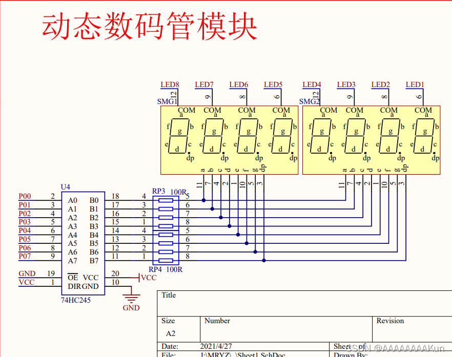
Task: Click the B0 pin name on U4
Action: click(94, 200)
